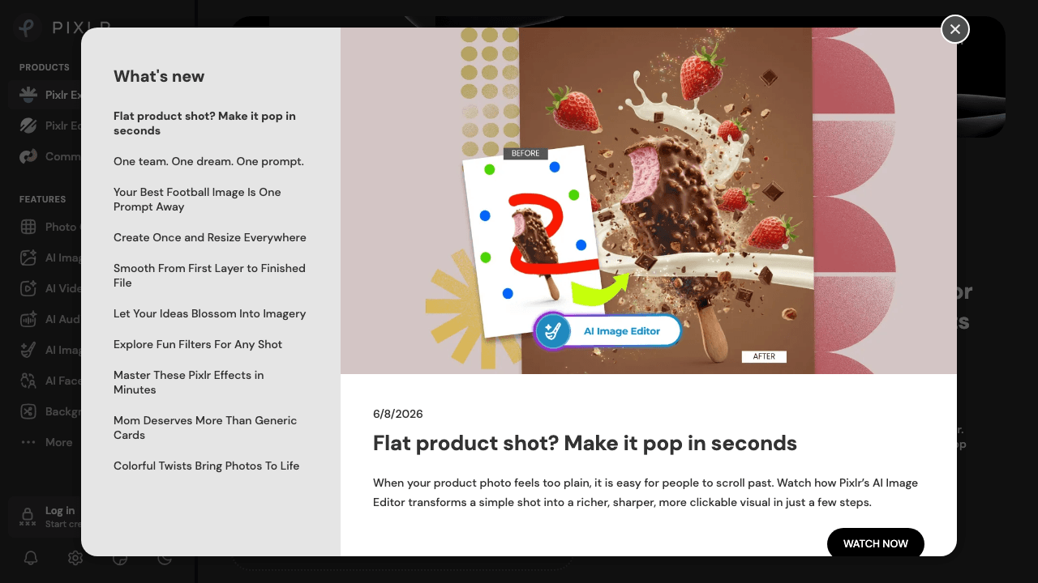Expand the More features menu
Viewport: 1038px width, 583px height.
[x=47, y=442]
